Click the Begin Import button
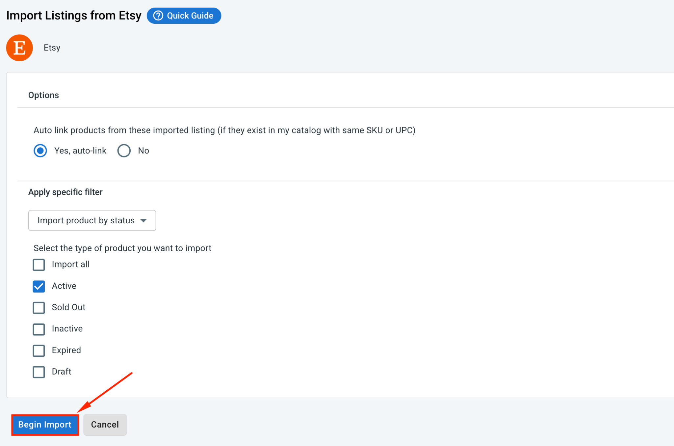Image resolution: width=674 pixels, height=446 pixels. (45, 425)
